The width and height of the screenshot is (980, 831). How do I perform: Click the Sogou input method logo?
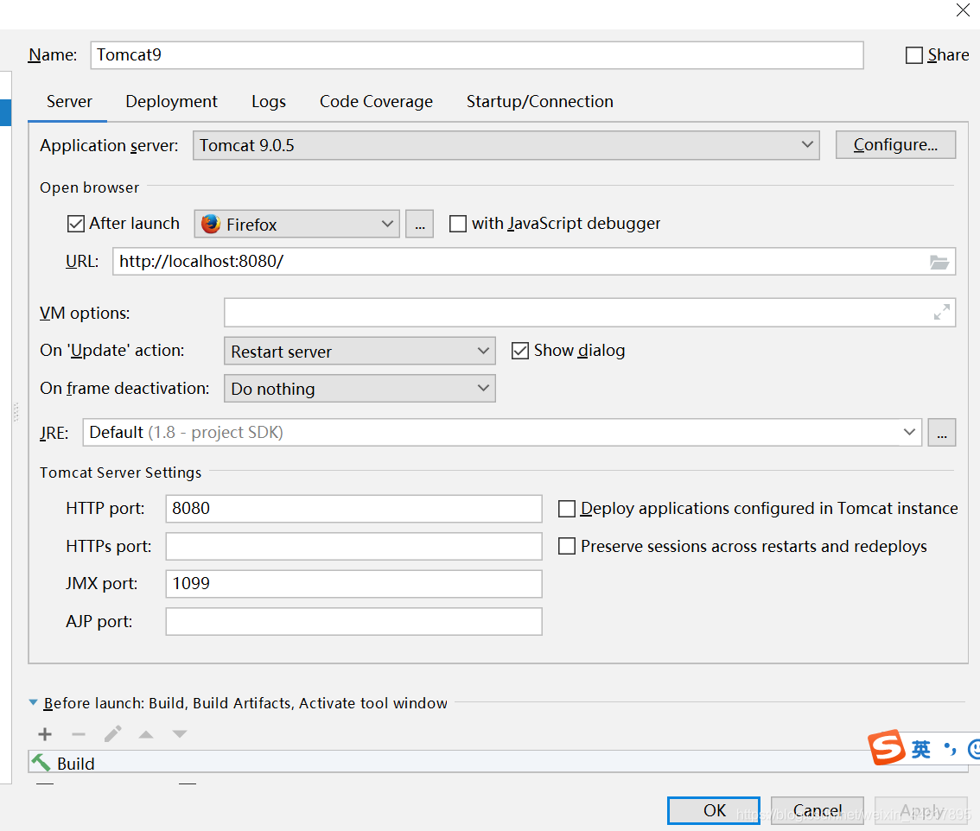(887, 747)
